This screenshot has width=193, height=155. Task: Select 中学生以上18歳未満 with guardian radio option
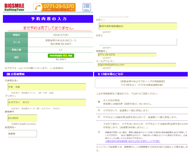tap(99, 117)
